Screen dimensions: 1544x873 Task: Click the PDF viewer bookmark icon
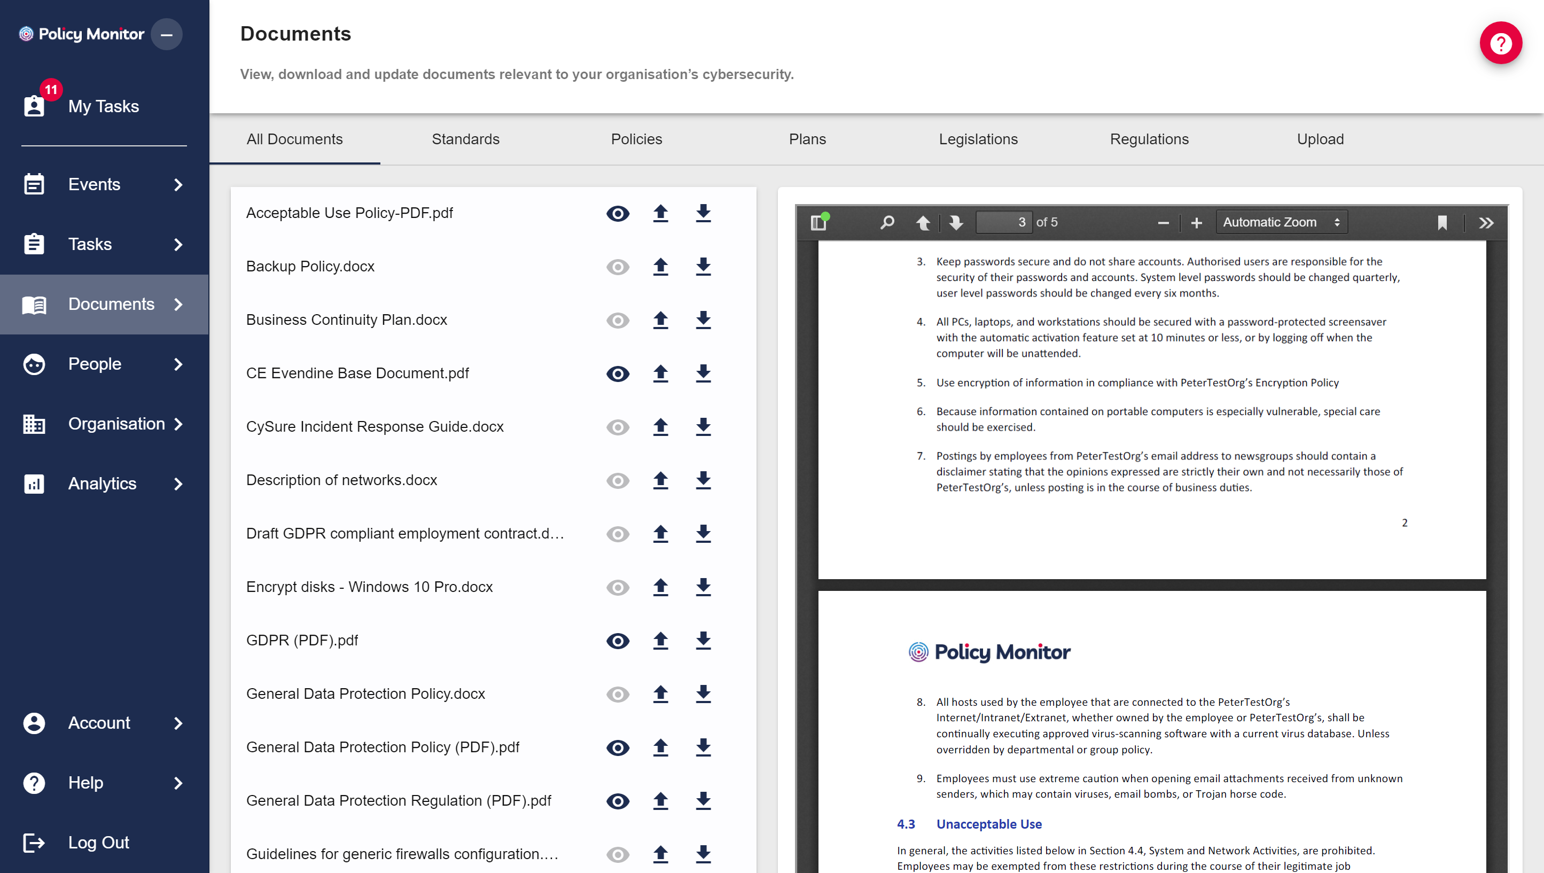[x=1442, y=222]
